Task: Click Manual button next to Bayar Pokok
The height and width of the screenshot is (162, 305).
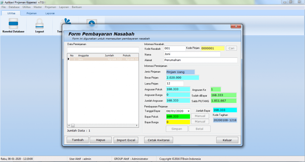Action: pos(200,116)
